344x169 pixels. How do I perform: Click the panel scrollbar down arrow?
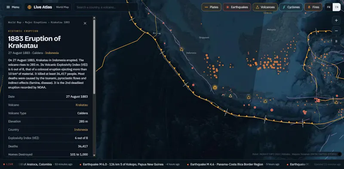pos(94,155)
